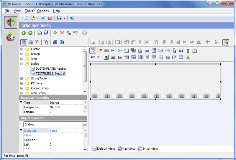Switch to the Default View tab
The width and height of the screenshot is (236, 160).
(104, 148)
